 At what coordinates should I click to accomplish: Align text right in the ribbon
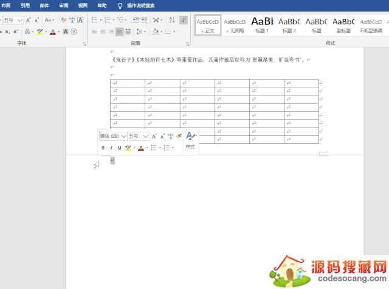point(111,32)
